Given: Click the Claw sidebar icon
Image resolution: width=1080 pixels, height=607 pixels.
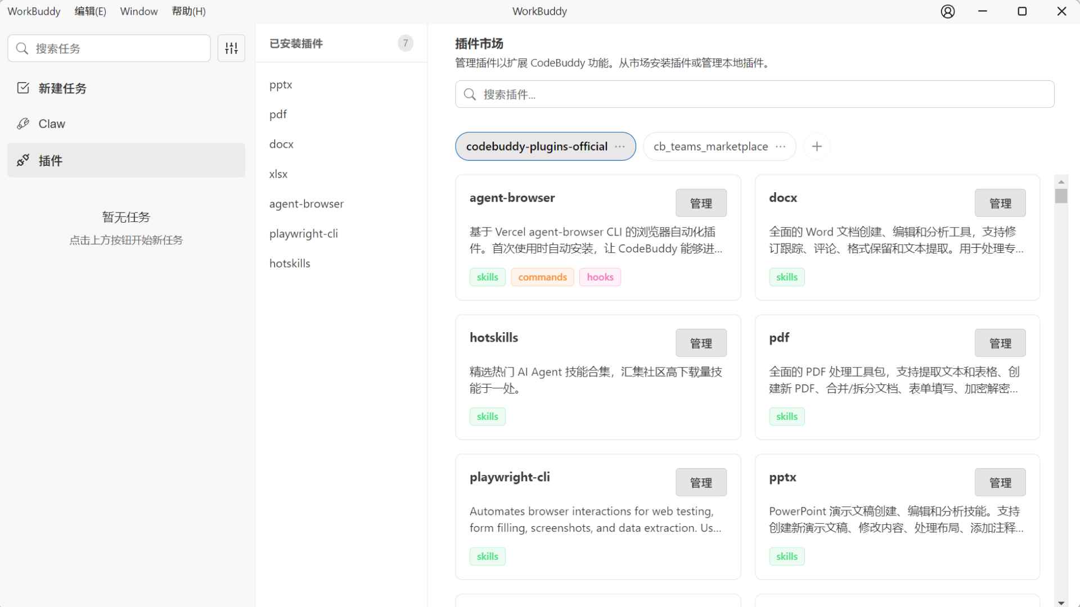Looking at the screenshot, I should (x=23, y=124).
